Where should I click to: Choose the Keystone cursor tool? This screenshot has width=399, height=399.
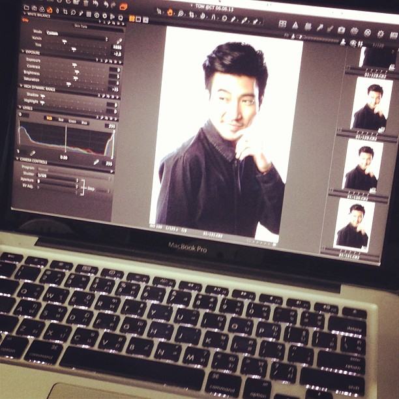tap(213, 17)
